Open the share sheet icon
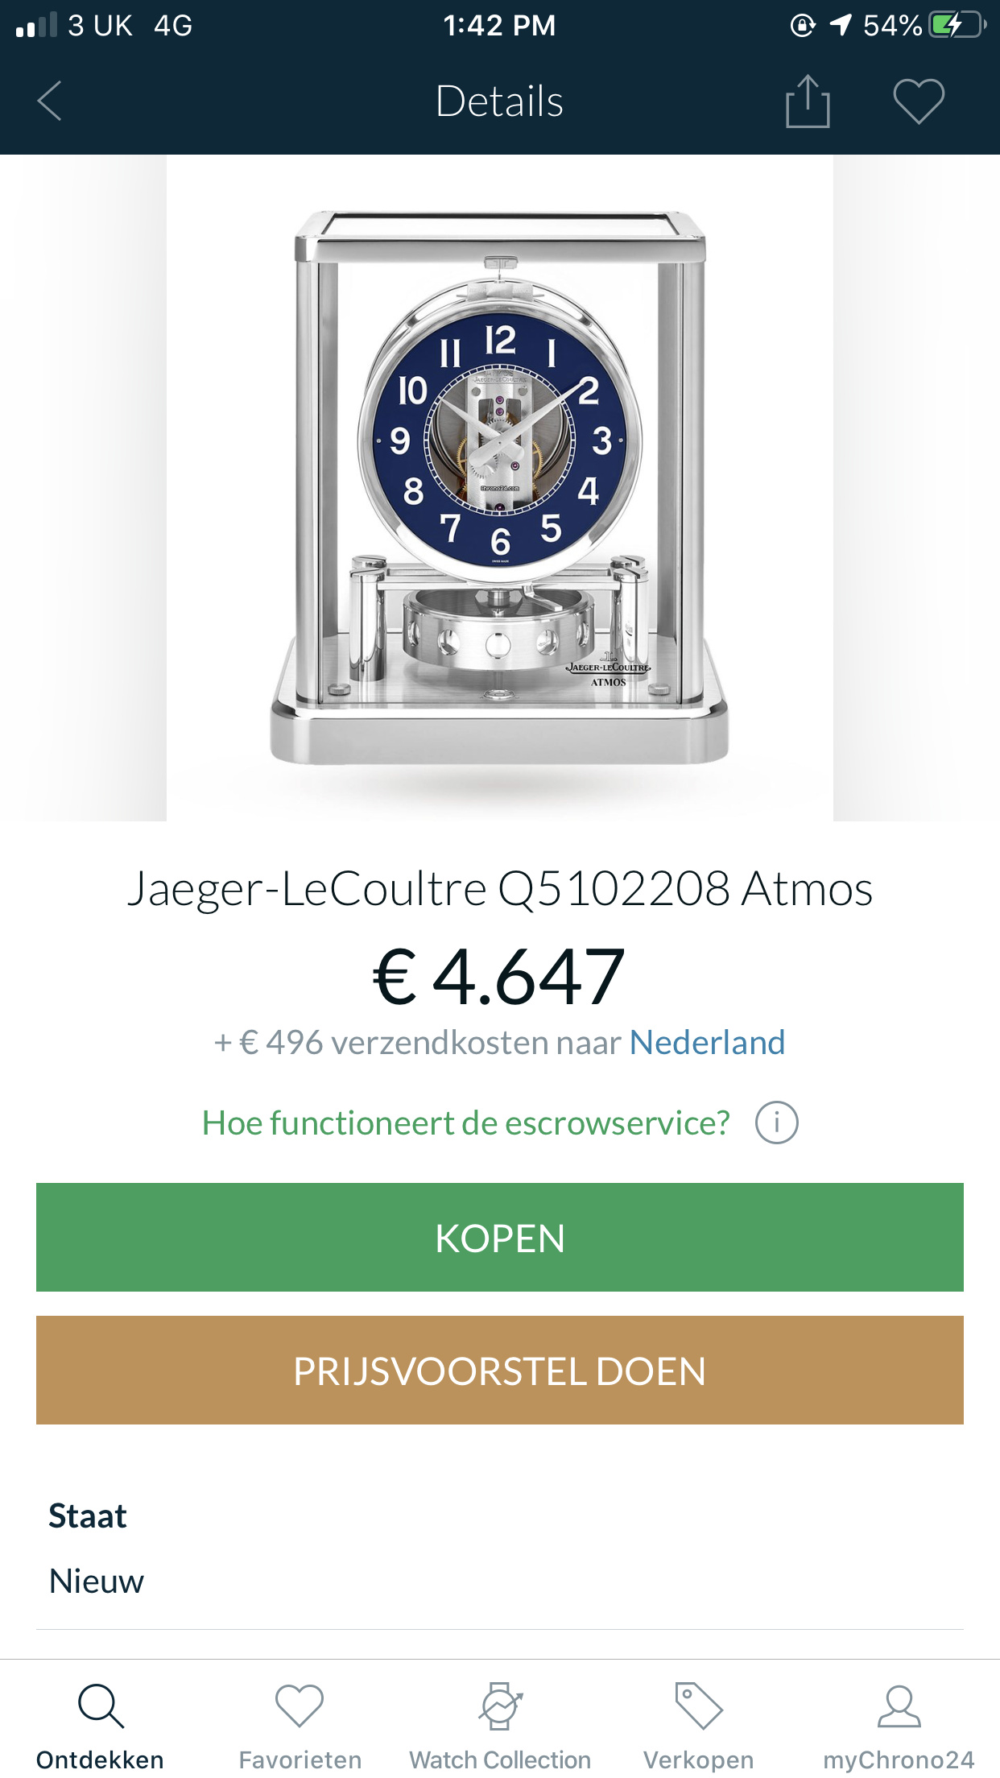This screenshot has width=1000, height=1778. pos(808,101)
